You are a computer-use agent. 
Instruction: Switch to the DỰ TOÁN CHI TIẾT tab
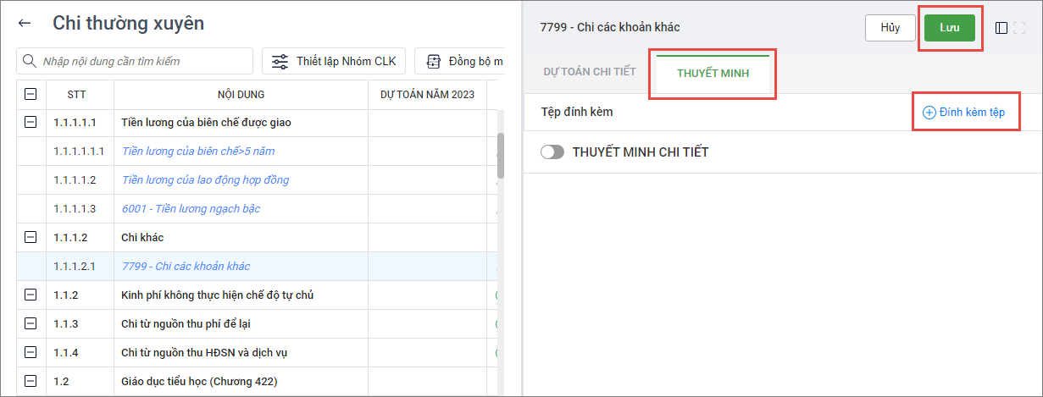590,72
